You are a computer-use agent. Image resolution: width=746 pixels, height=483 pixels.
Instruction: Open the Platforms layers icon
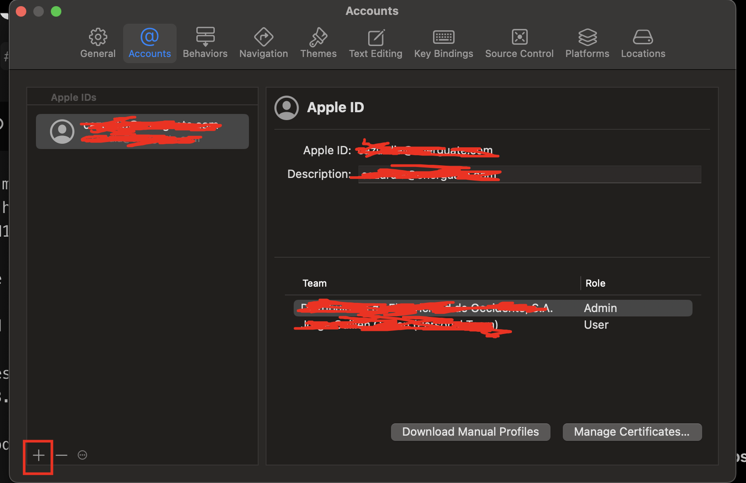(587, 43)
